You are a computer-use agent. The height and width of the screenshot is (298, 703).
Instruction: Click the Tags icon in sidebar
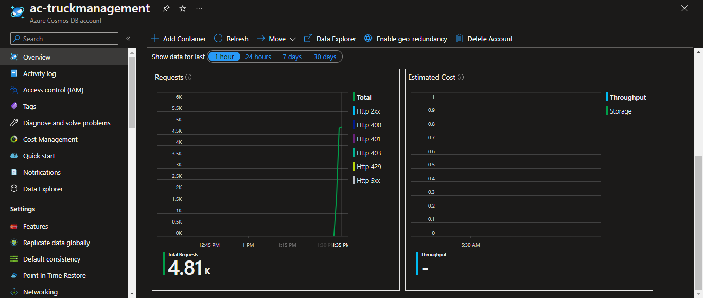pyautogui.click(x=14, y=106)
